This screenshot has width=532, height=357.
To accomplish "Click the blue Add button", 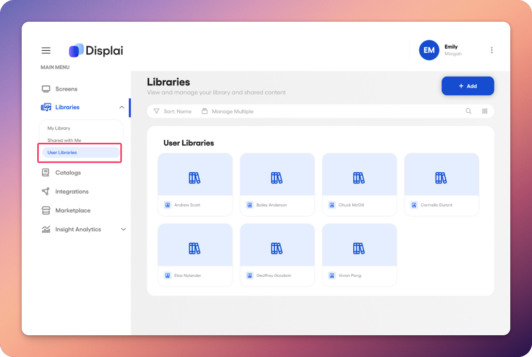I will 467,86.
